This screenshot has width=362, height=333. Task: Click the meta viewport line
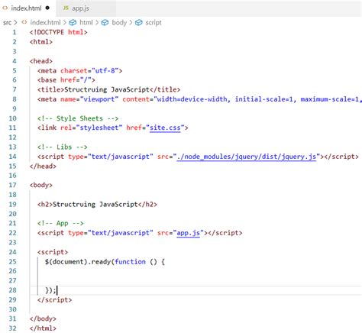pos(199,99)
